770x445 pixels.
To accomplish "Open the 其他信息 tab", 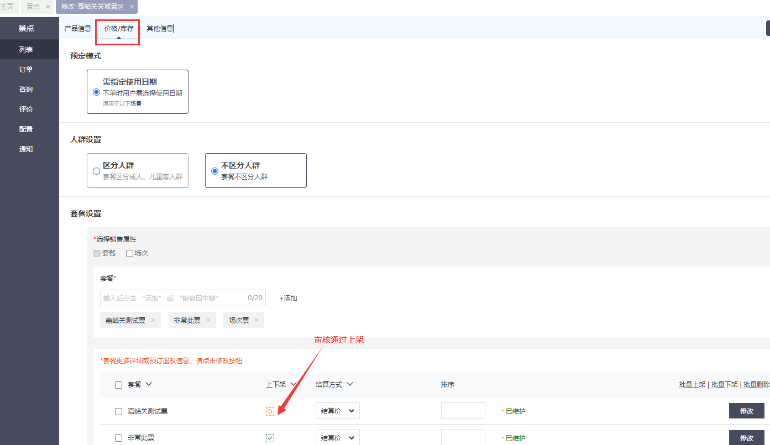I will click(x=160, y=28).
